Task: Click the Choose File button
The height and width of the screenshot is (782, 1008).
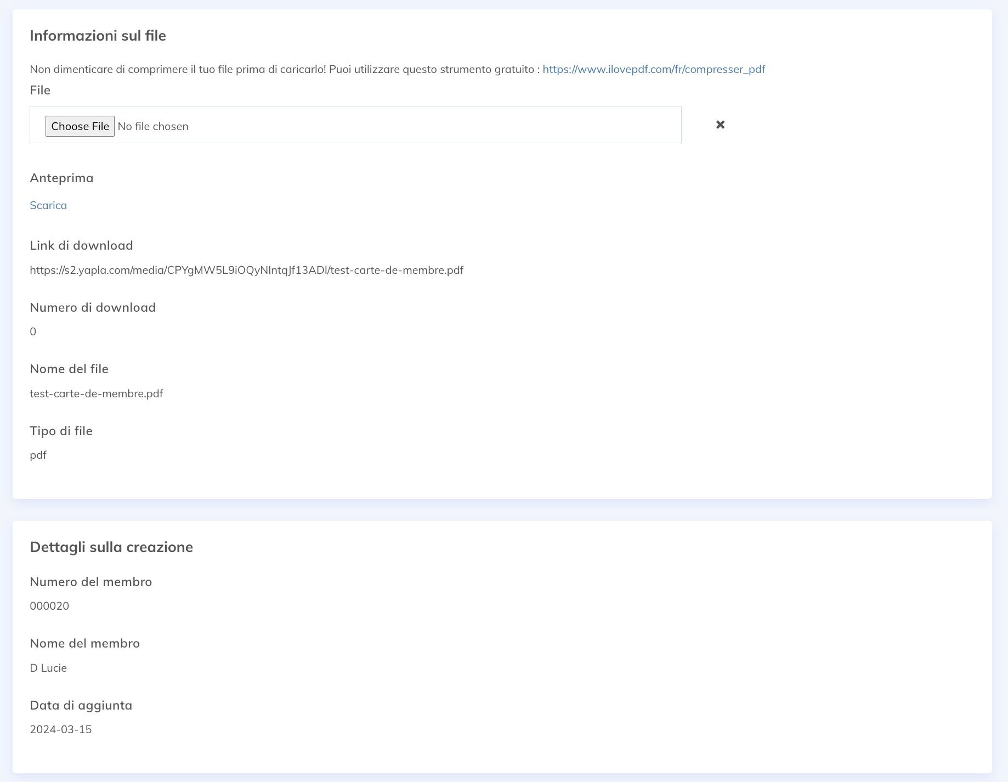Action: [80, 126]
